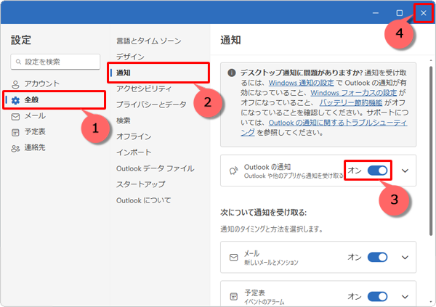Click the 通知のタイミングと方法を選択します text
Viewport: 436px width, 307px height.
pos(271,229)
